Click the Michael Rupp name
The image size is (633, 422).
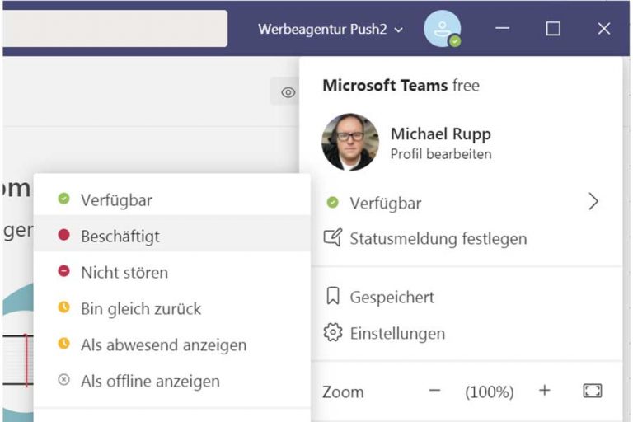[x=440, y=134]
